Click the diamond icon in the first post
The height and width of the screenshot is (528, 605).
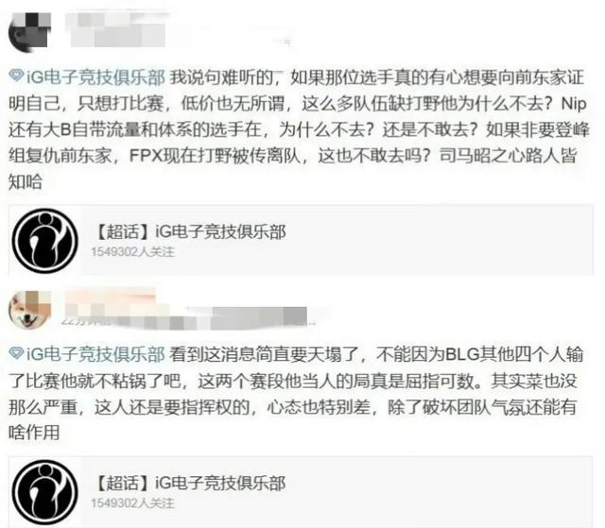[x=16, y=76]
